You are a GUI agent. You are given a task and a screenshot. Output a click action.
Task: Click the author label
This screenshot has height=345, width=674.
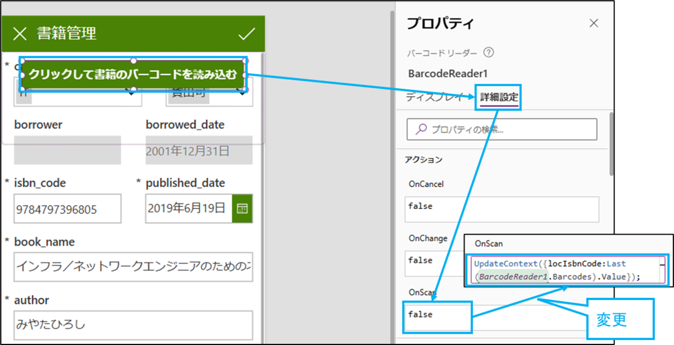(x=31, y=300)
